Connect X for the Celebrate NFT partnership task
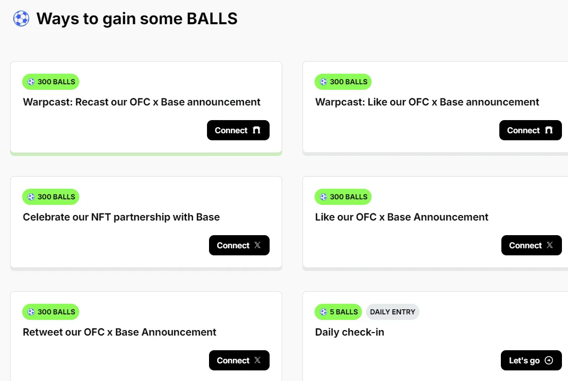 (x=239, y=245)
